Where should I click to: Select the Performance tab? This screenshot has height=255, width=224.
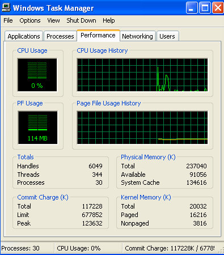(x=98, y=35)
